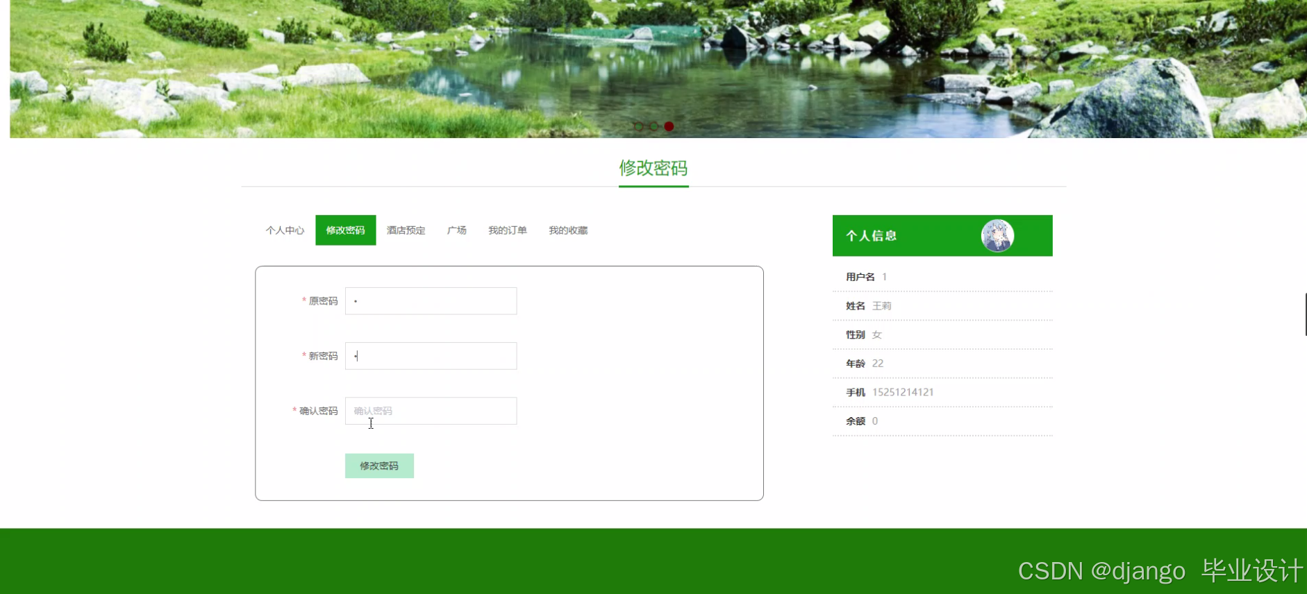Click the 性别 value 女

click(x=877, y=334)
